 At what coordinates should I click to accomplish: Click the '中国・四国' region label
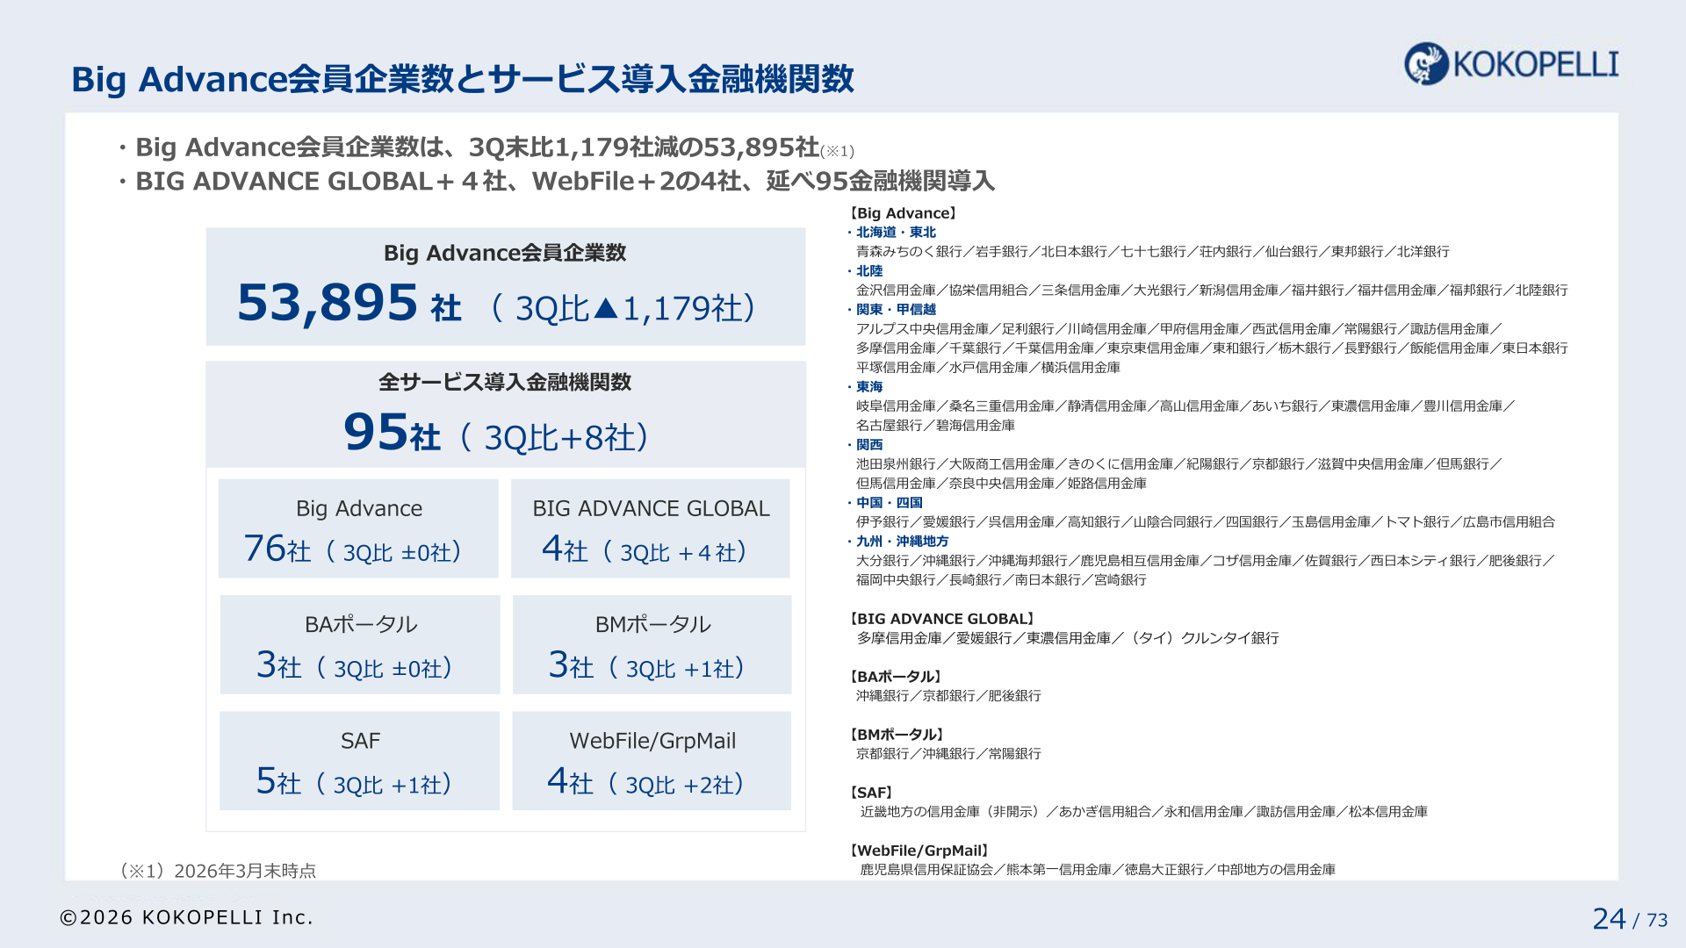point(890,503)
